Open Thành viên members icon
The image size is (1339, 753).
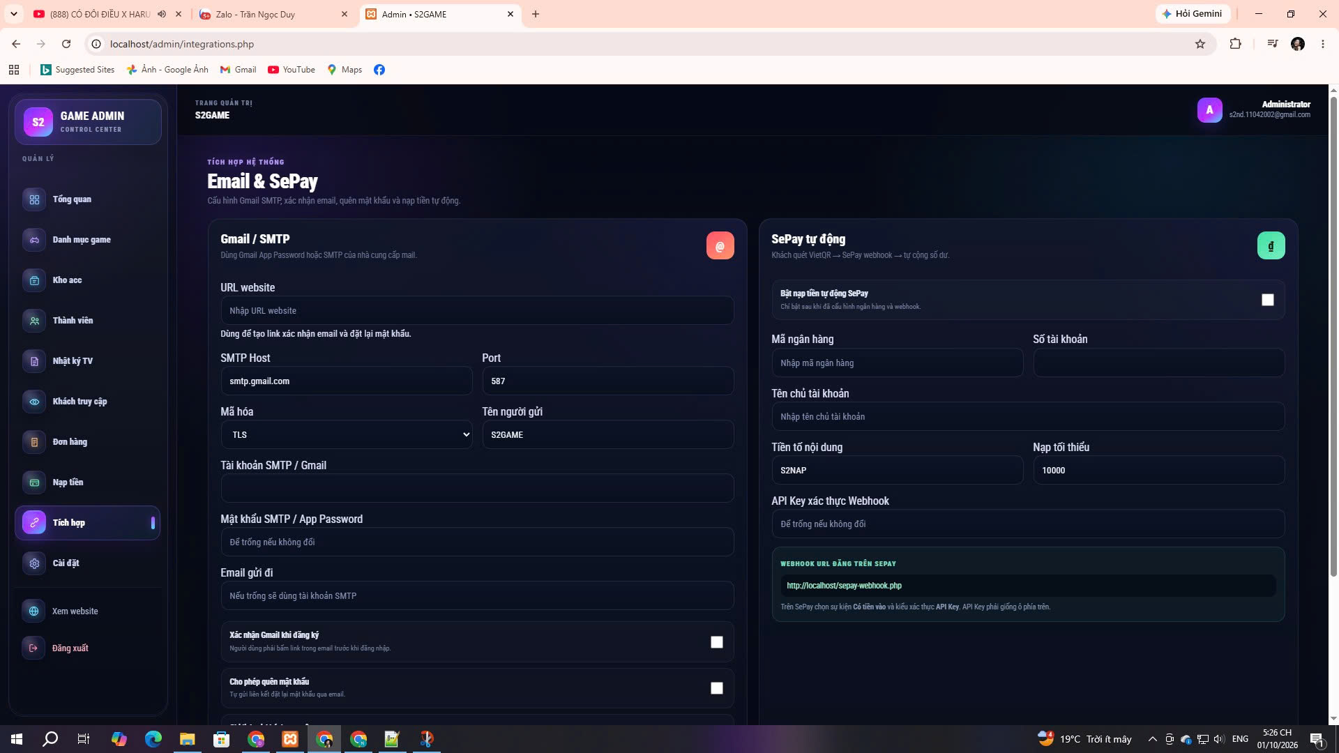pos(34,321)
